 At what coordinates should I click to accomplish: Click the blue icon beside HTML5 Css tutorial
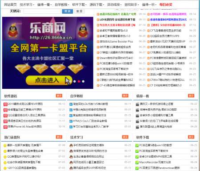[71, 121]
